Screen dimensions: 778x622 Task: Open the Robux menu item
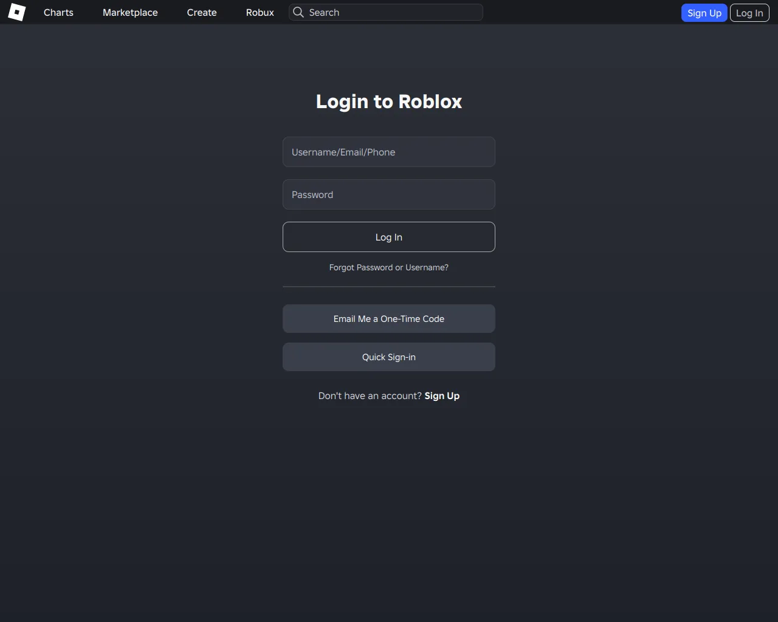tap(260, 12)
